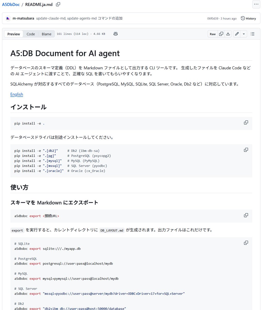
Task: Copy raw file contents
Action: coord(221,34)
